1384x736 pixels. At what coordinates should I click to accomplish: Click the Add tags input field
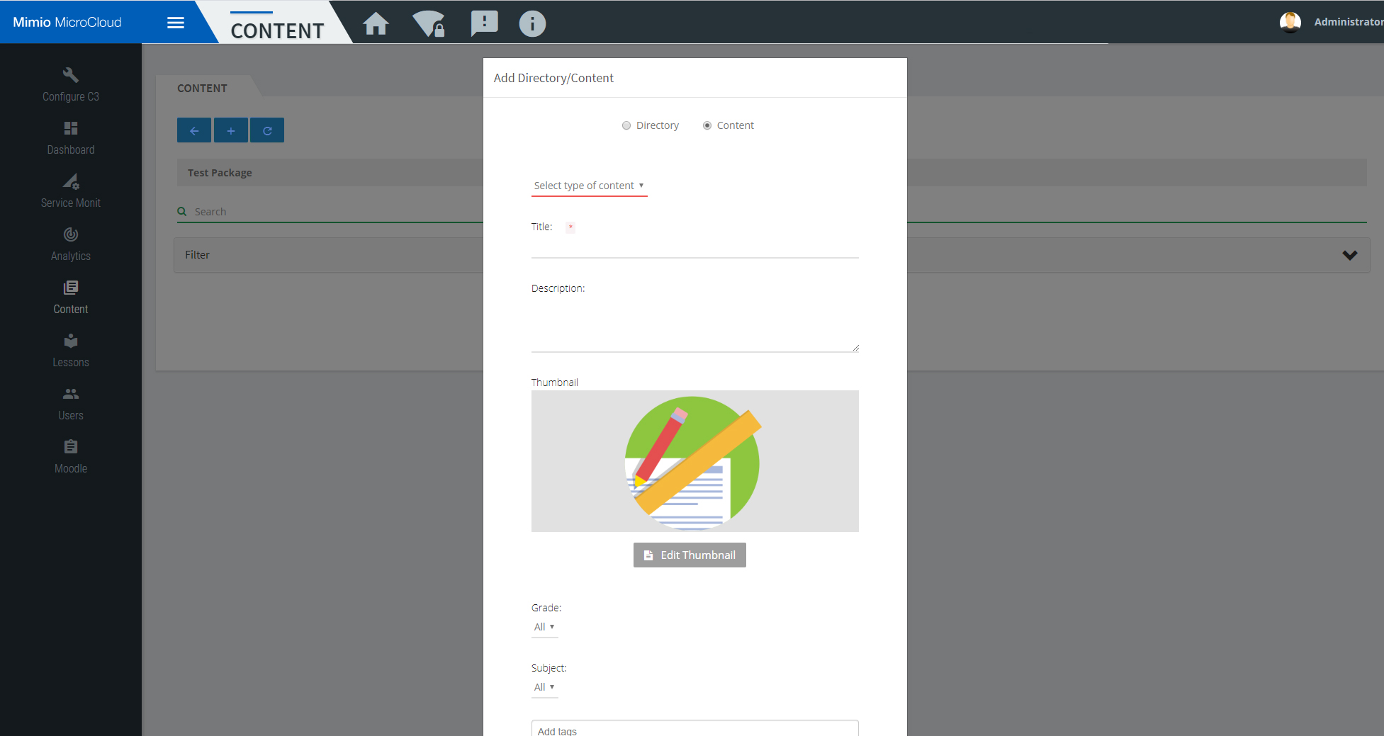(695, 729)
